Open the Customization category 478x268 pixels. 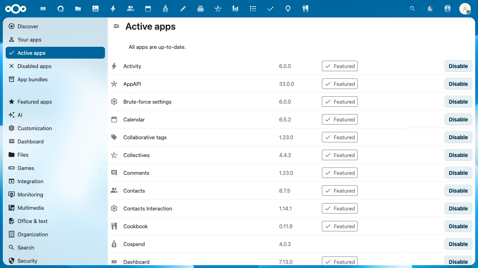55,128
